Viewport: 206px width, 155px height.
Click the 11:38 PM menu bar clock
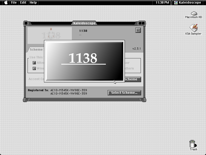click(x=162, y=3)
